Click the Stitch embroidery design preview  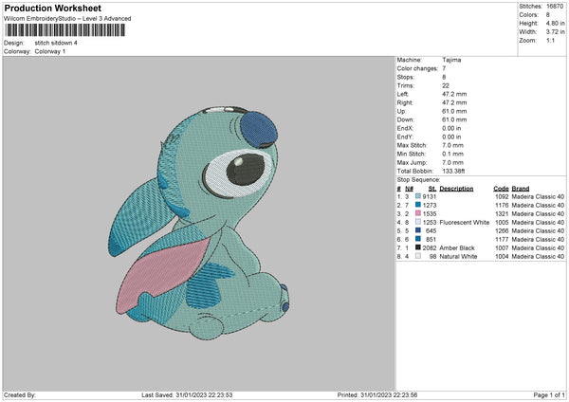(198, 223)
